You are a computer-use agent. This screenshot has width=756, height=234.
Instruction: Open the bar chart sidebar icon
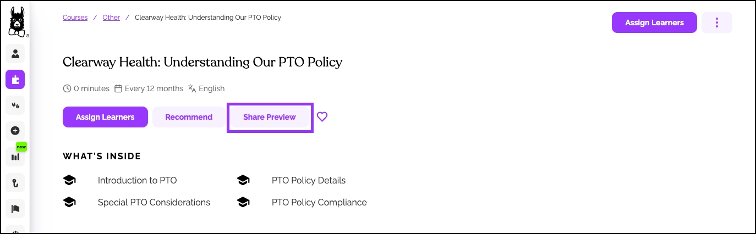[x=15, y=157]
